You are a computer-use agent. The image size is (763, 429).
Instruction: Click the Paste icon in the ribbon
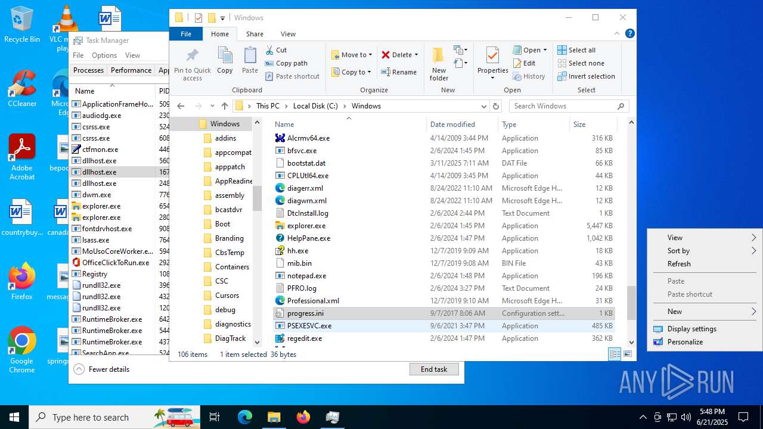point(250,61)
